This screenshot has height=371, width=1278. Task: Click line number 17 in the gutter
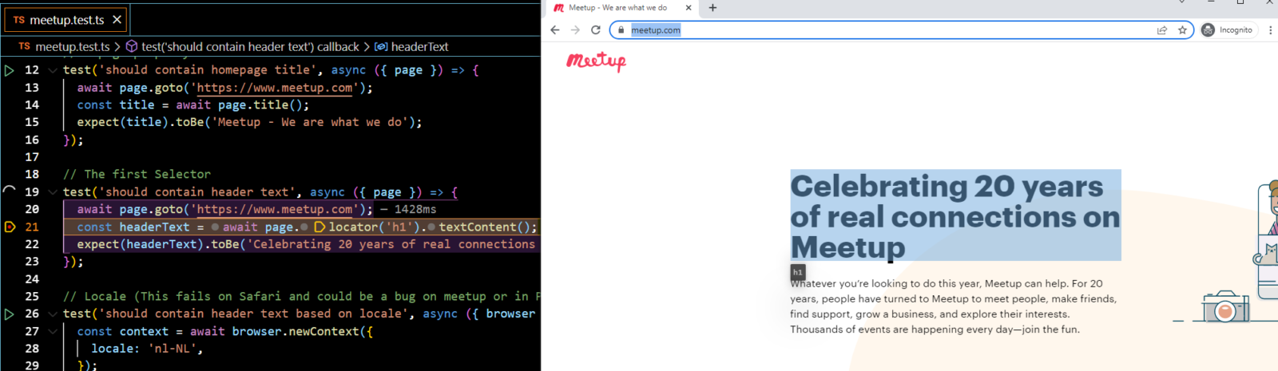(x=32, y=157)
